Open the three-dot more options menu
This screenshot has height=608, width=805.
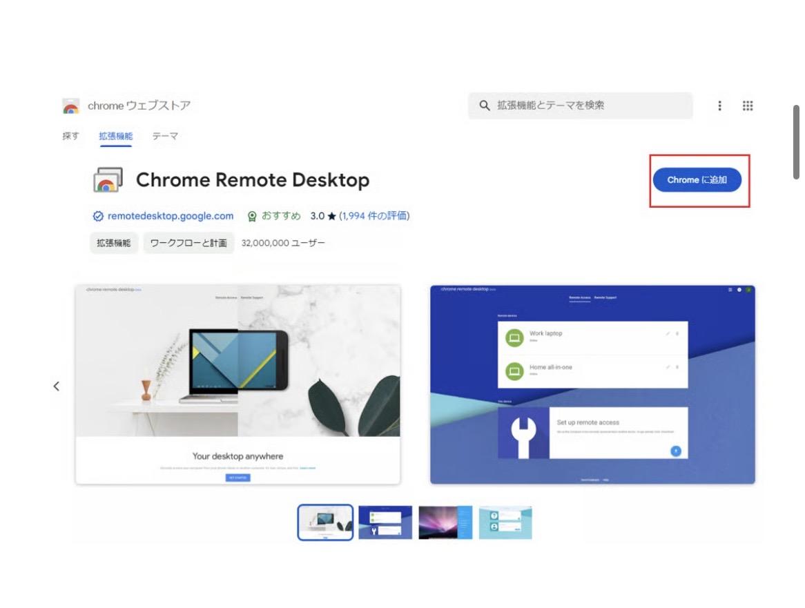tap(719, 106)
